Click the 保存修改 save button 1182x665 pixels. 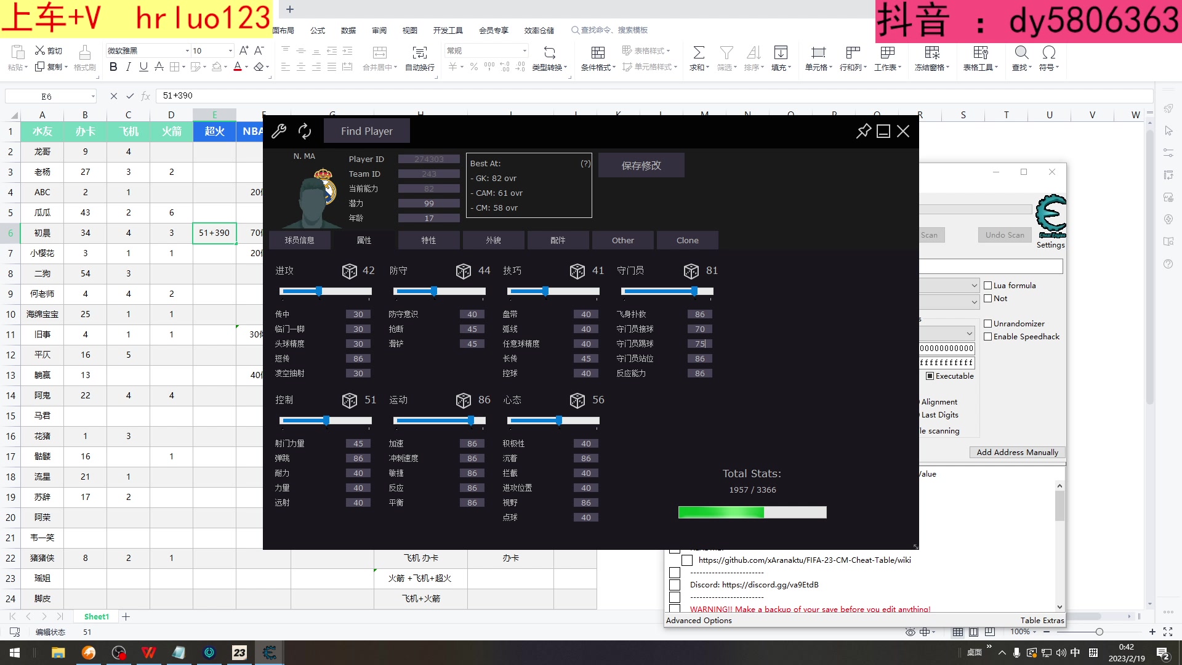(641, 165)
